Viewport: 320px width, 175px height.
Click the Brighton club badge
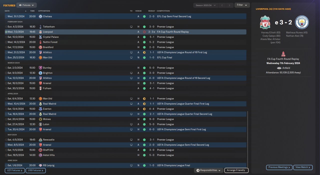tap(40, 73)
